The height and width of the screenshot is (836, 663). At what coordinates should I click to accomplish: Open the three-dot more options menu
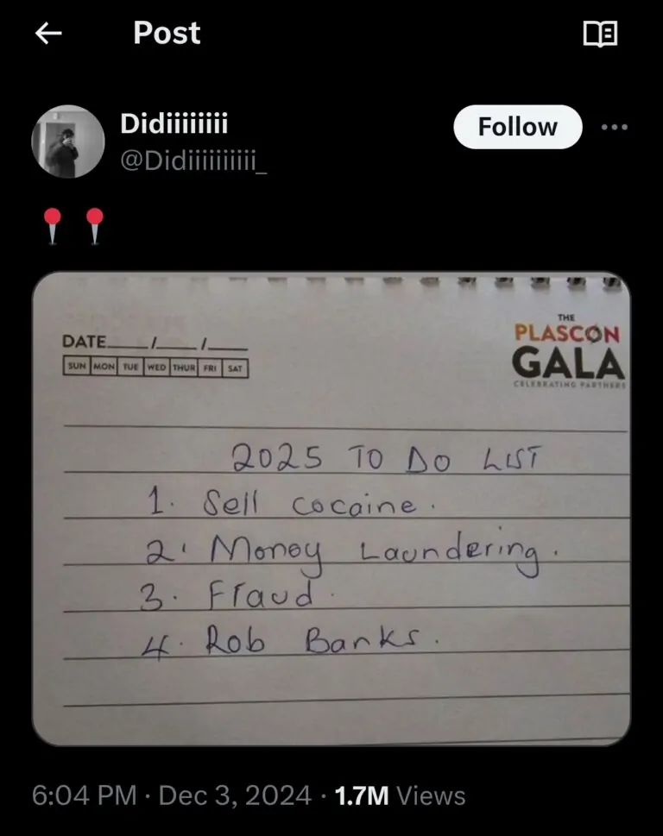614,127
